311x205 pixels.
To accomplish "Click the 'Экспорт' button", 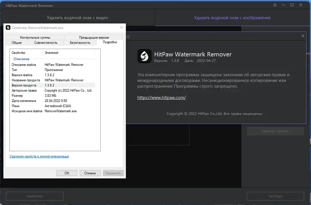I will click(x=275, y=196).
